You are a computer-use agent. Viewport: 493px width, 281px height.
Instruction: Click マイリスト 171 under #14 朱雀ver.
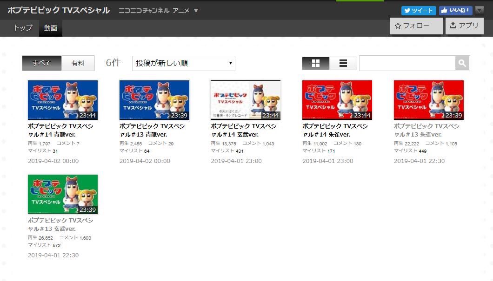(x=319, y=150)
